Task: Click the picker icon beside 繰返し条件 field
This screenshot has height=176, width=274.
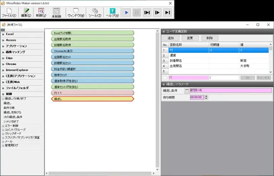Action: point(187,91)
